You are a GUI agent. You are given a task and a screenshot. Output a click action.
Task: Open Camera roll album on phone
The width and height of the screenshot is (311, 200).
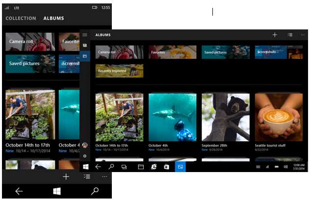(30, 42)
